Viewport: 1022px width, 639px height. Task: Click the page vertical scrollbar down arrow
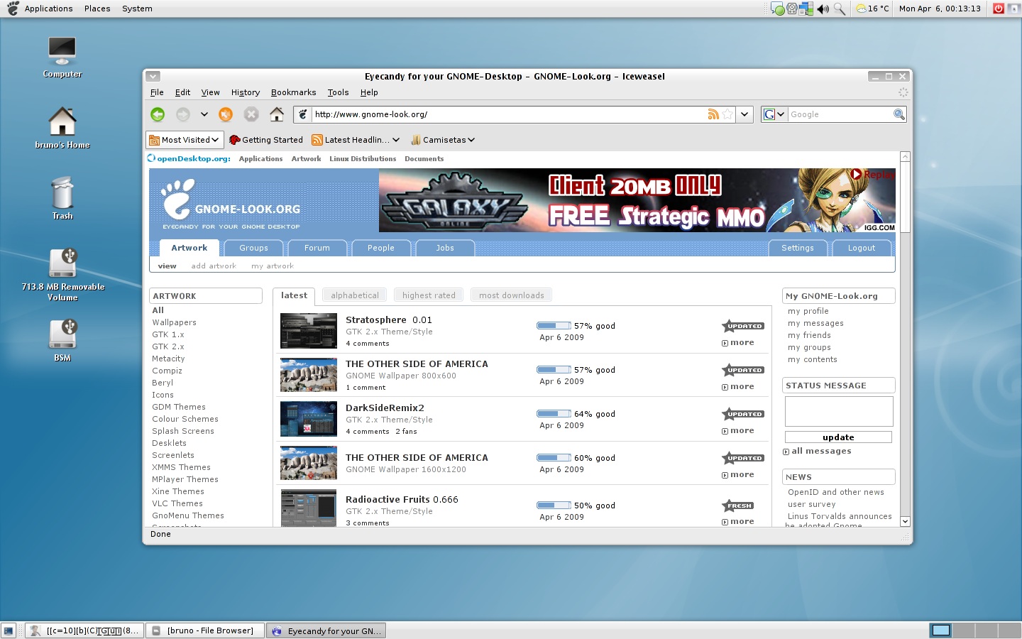[x=905, y=521]
